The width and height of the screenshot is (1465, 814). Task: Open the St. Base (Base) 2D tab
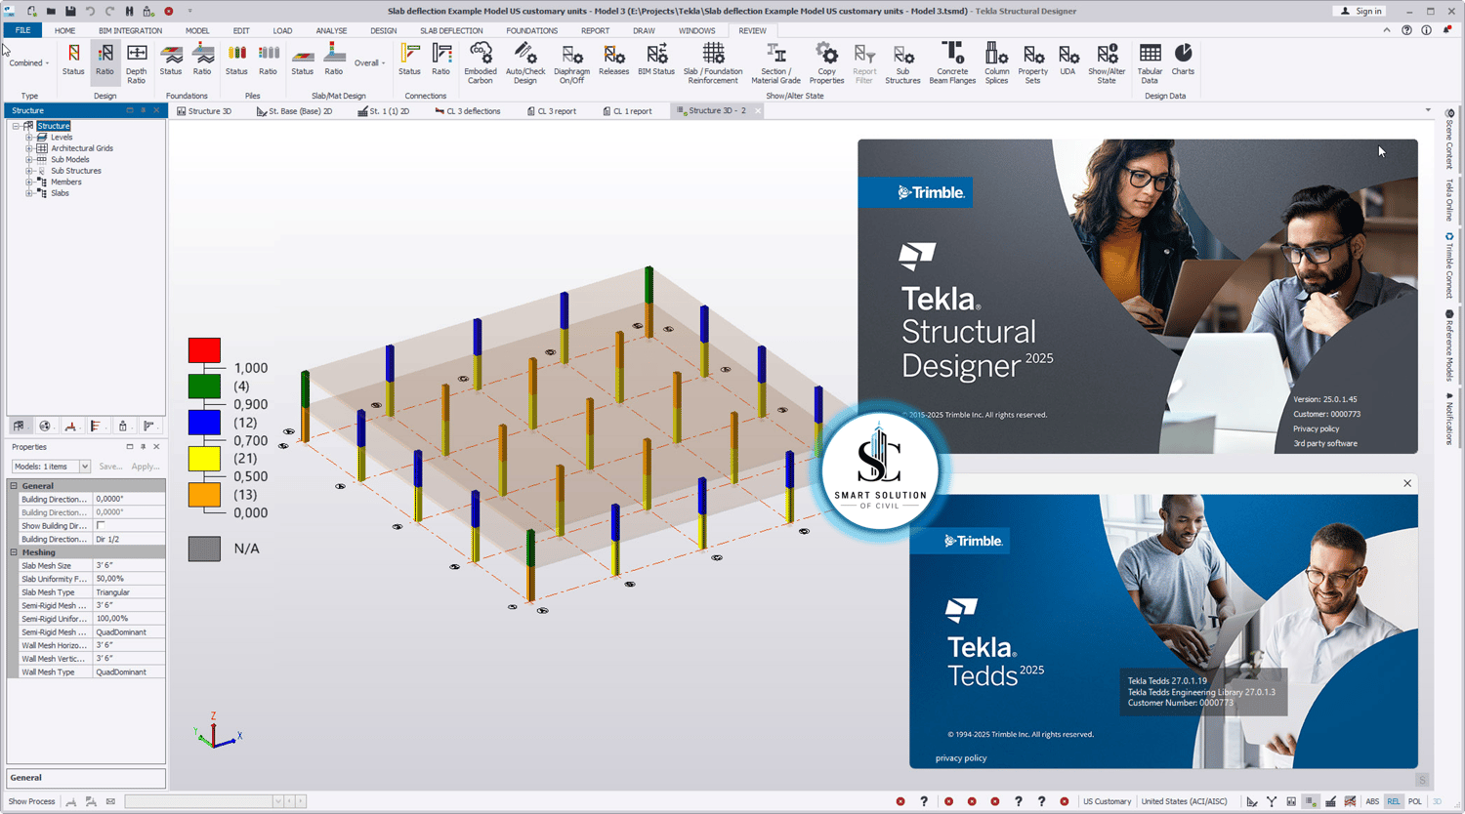(295, 111)
